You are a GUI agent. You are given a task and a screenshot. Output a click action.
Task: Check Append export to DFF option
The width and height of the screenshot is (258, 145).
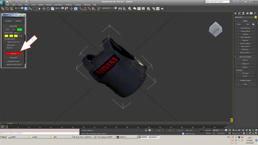pos(5,64)
